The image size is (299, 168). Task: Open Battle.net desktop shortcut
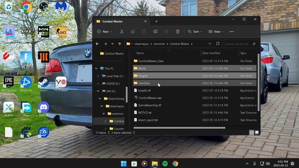point(26,84)
